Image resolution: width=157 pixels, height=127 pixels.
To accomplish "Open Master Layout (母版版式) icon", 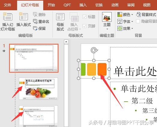I will point(60,17).
